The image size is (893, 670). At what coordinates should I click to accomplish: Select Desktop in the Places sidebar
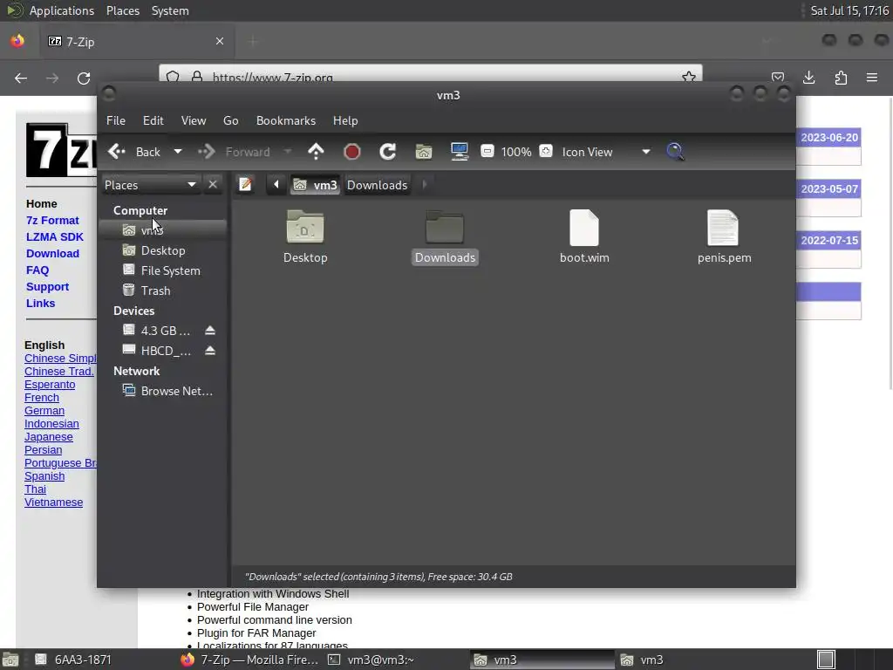163,250
